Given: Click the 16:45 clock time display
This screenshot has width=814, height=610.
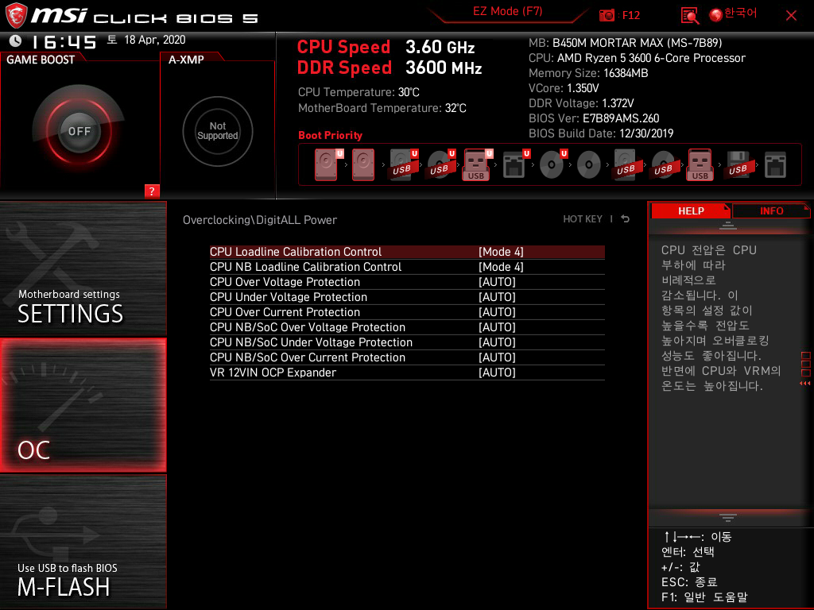Looking at the screenshot, I should click(x=64, y=42).
